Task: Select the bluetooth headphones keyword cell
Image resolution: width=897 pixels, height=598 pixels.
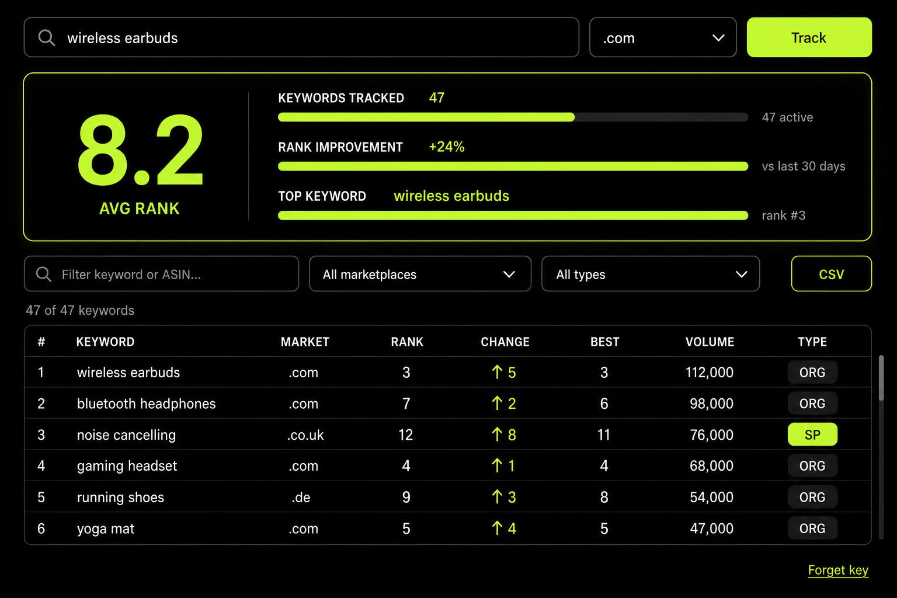Action: (x=147, y=403)
